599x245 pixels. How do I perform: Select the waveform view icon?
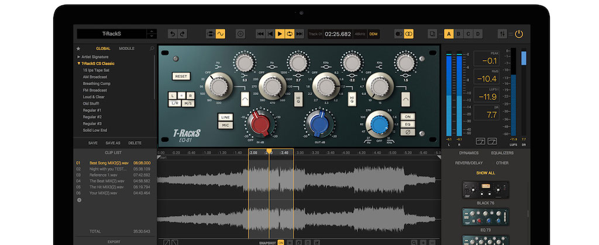tap(221, 34)
